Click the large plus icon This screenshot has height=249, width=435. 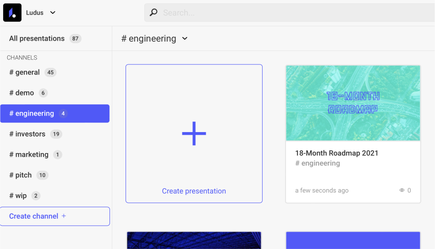pos(194,133)
